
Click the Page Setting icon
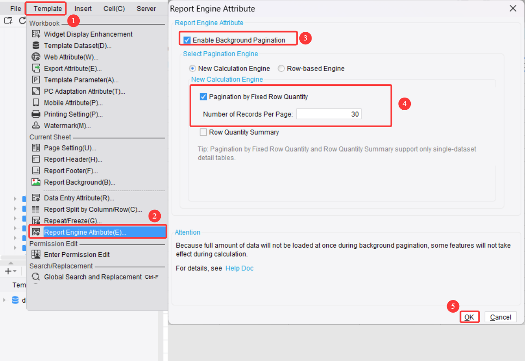click(x=36, y=148)
